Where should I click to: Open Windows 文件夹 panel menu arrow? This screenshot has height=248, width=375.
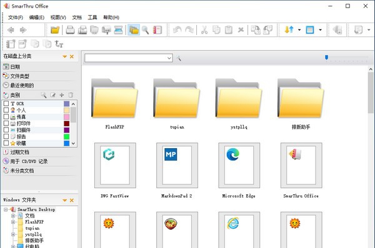[x=64, y=201]
